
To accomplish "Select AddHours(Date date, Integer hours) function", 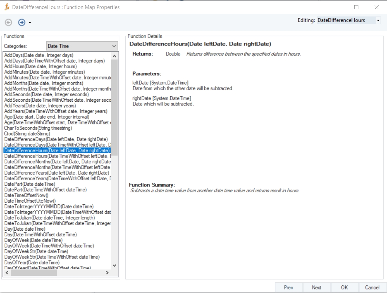I will (40, 67).
